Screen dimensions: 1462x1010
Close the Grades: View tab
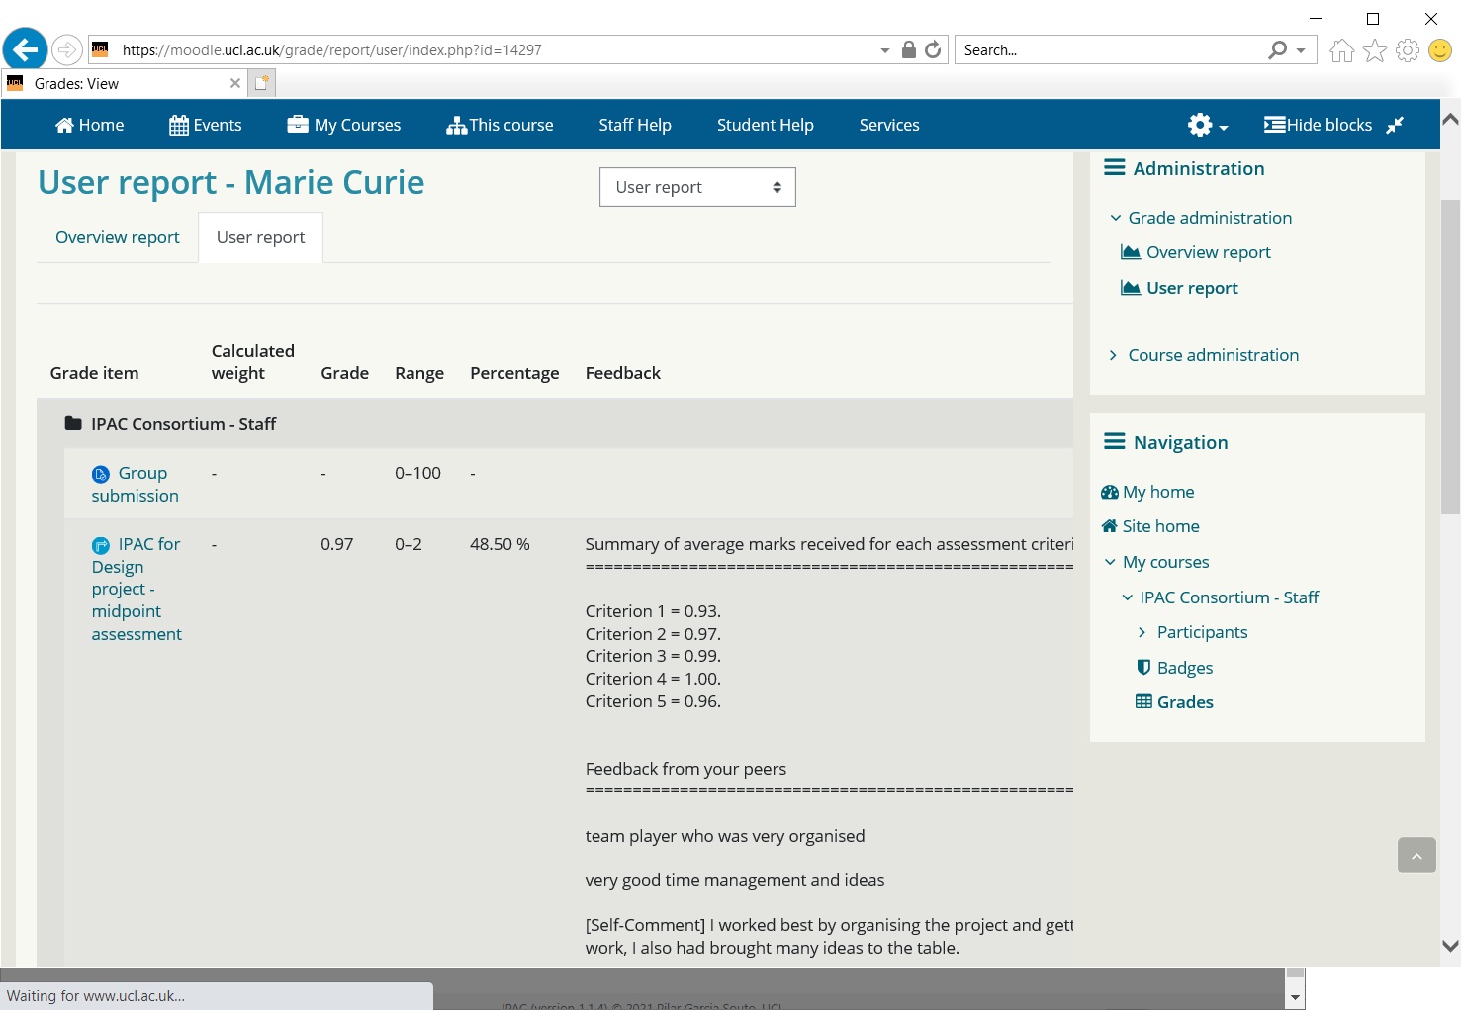235,83
